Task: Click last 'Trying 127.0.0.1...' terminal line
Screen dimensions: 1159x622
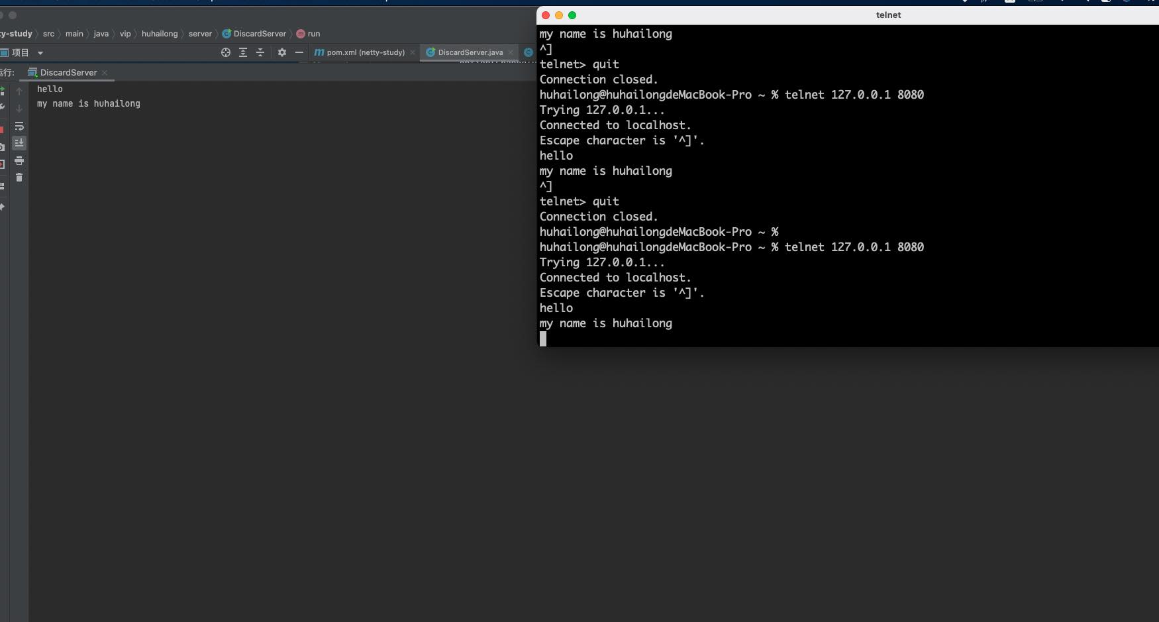Action: pyautogui.click(x=602, y=262)
